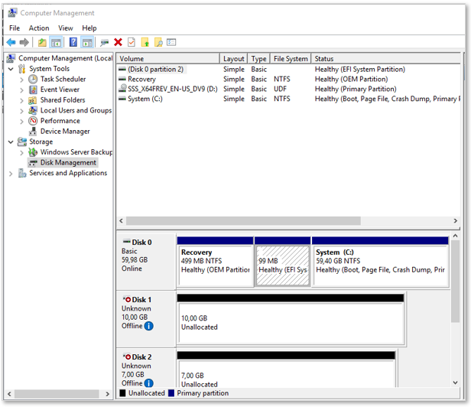The height and width of the screenshot is (407, 471).
Task: Click the Forward arrow toolbar icon
Action: pos(24,42)
